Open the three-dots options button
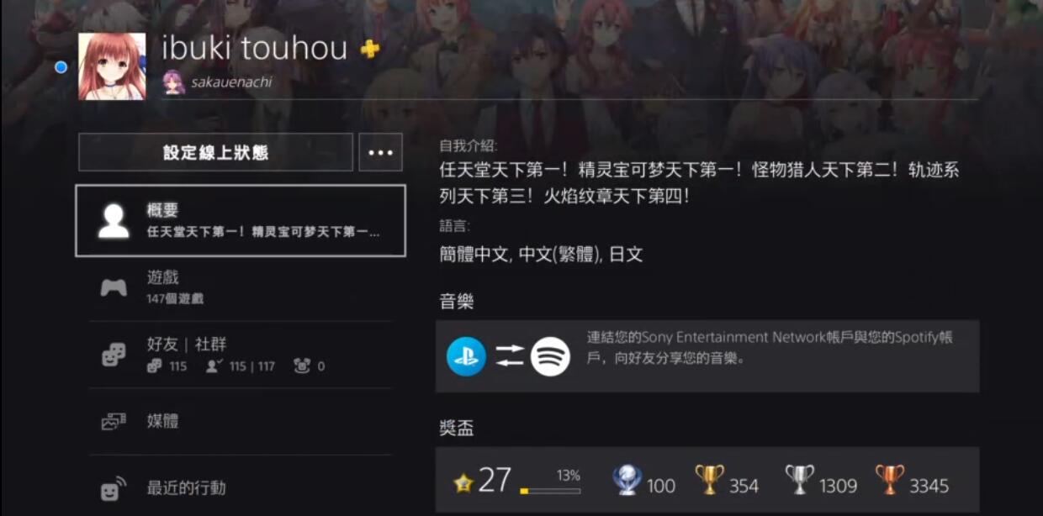The height and width of the screenshot is (516, 1043). tap(381, 152)
